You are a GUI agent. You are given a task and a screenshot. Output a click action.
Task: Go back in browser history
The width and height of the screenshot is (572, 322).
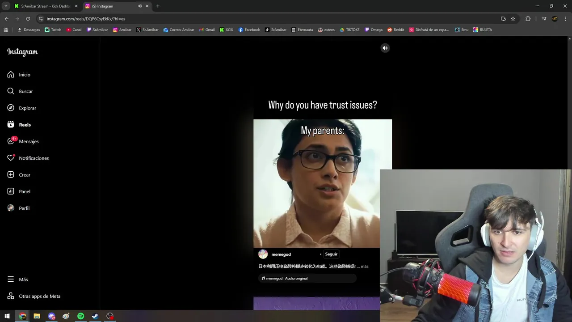6,19
